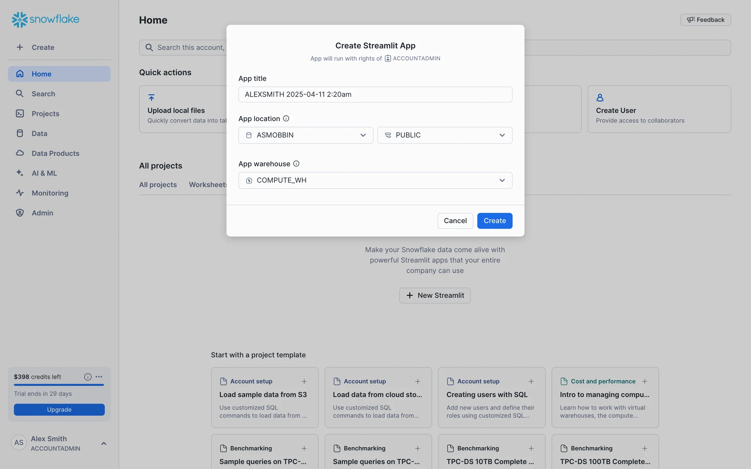Expand the COMPUTE_WH warehouse dropdown
This screenshot has height=469, width=751.
tap(375, 181)
